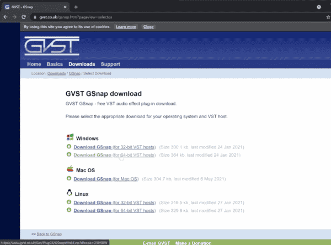The height and width of the screenshot is (245, 331).
Task: Click the padlock site info icon
Action: (x=35, y=17)
